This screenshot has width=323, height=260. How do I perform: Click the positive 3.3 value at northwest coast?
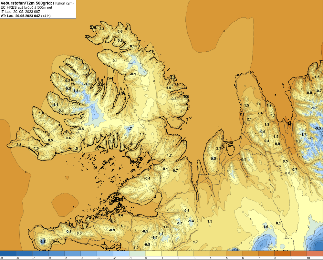(87, 36)
